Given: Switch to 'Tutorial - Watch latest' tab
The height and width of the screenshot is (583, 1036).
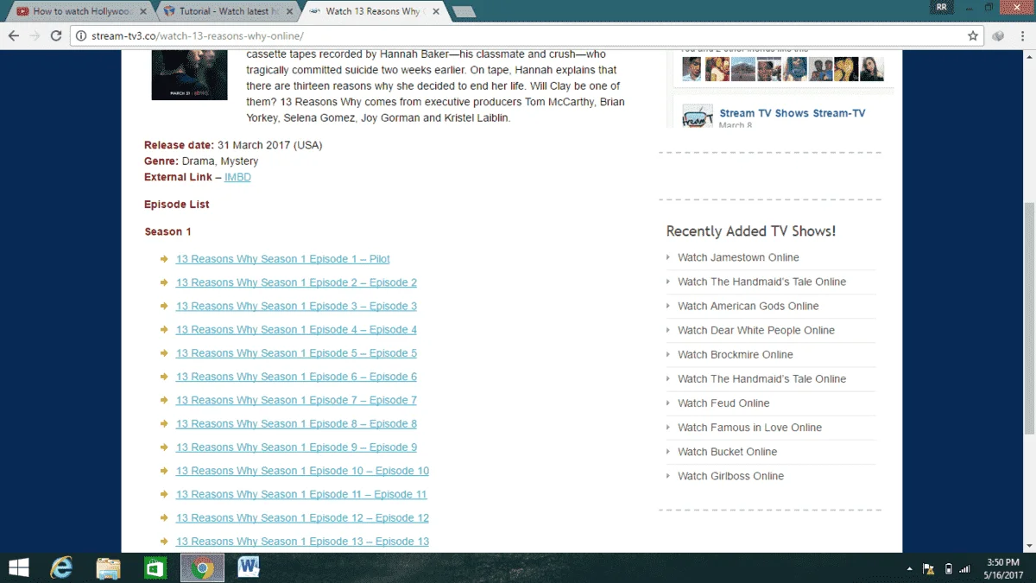Looking at the screenshot, I should point(227,12).
